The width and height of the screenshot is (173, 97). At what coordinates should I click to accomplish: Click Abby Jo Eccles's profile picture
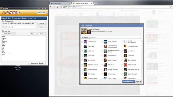pyautogui.click(x=125, y=60)
